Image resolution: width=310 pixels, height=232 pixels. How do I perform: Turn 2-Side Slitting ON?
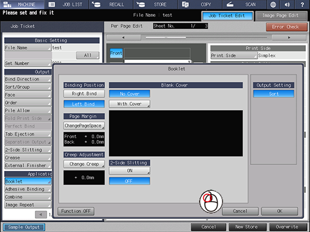coord(130,170)
